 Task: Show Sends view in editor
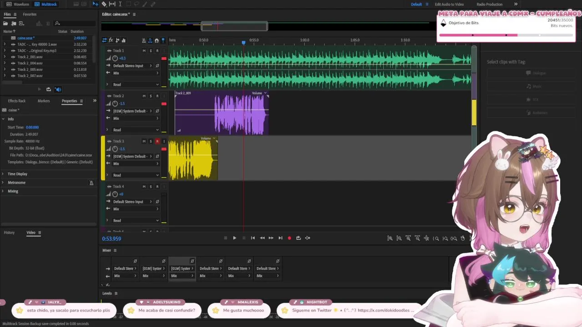(x=117, y=40)
